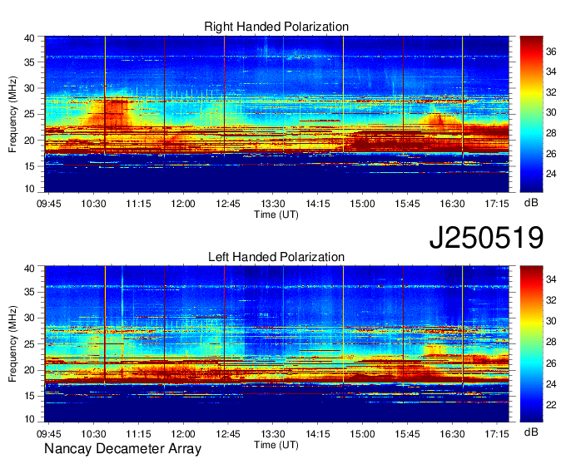
Task: Click "14:15" tick on Right Handed time axis
Action: 318,204
